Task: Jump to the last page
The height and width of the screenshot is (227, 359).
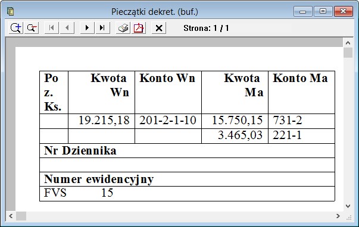Action: [x=102, y=28]
